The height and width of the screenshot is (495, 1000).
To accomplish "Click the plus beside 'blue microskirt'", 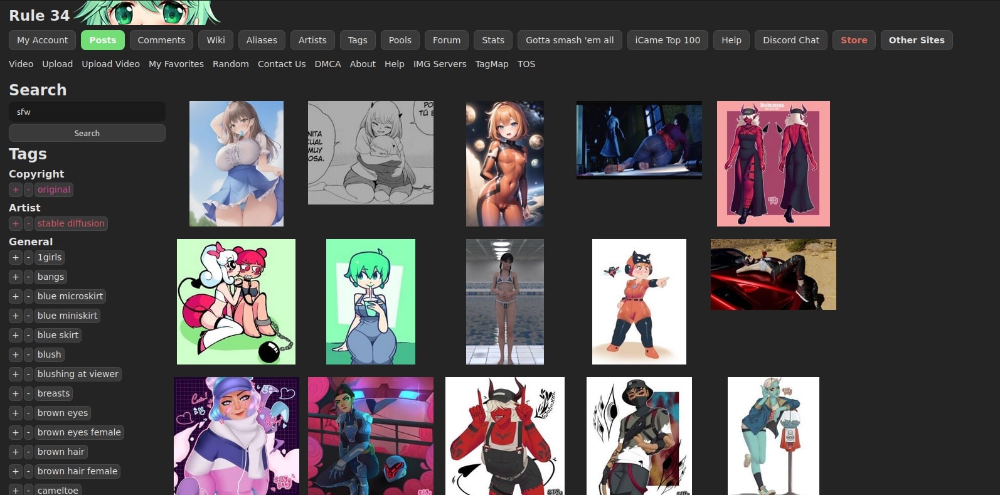I will click(16, 296).
